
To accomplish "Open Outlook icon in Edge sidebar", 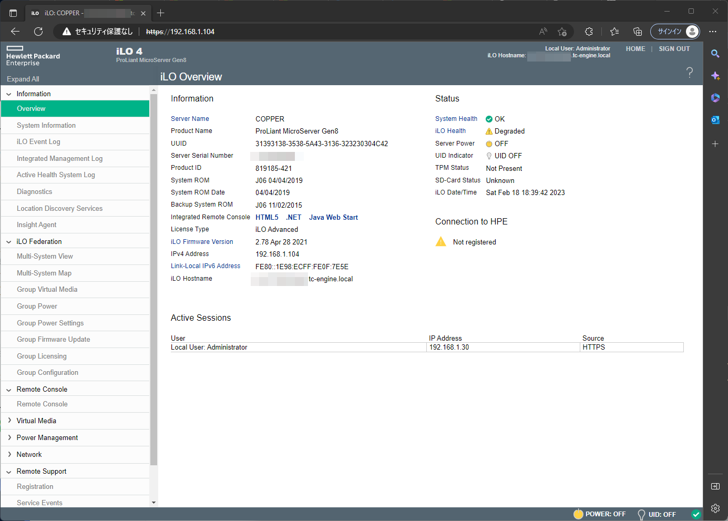I will (715, 120).
